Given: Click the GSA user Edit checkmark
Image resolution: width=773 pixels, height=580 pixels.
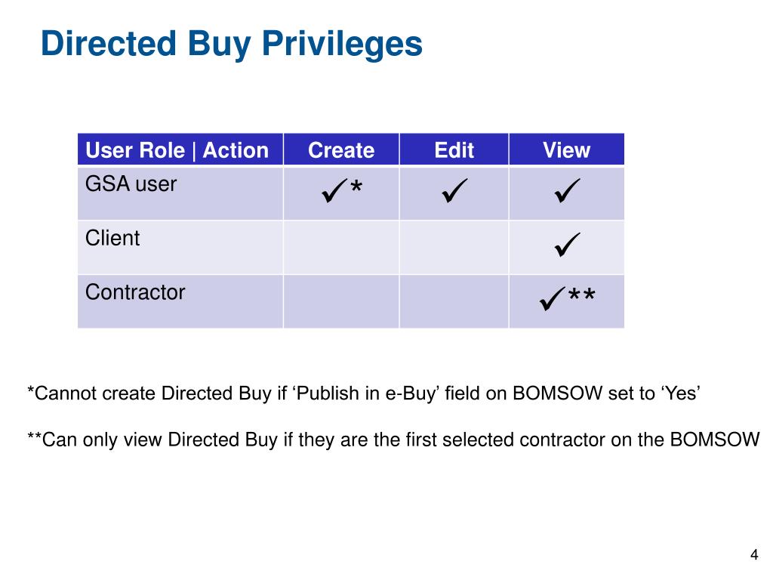Looking at the screenshot, I should tap(454, 190).
